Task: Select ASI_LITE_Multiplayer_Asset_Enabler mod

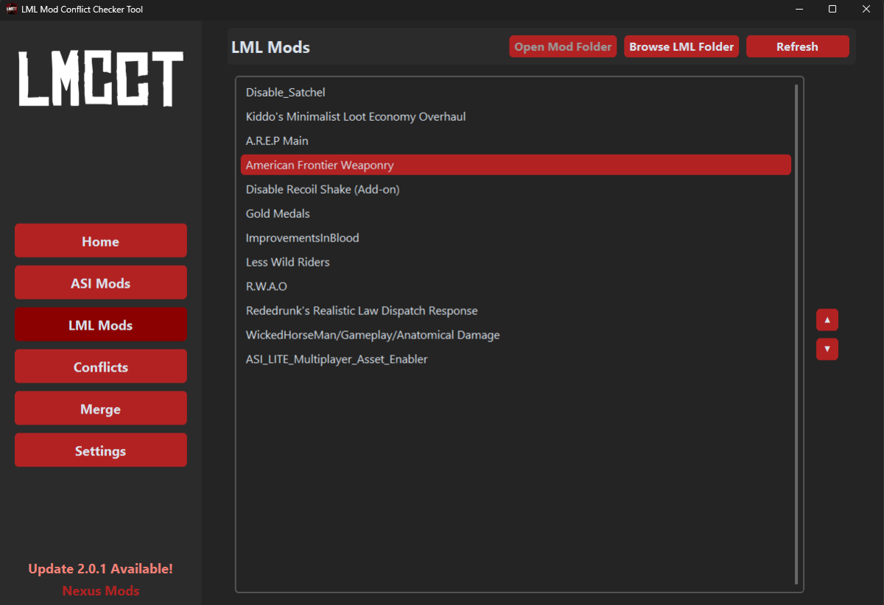Action: (x=337, y=359)
